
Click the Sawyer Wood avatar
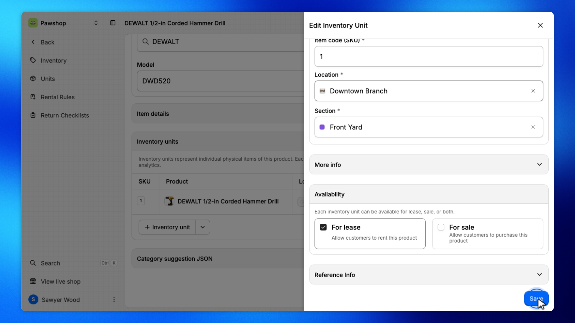point(33,299)
